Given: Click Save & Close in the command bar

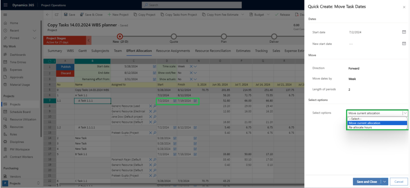Looking at the screenshot, I should tap(91, 15).
